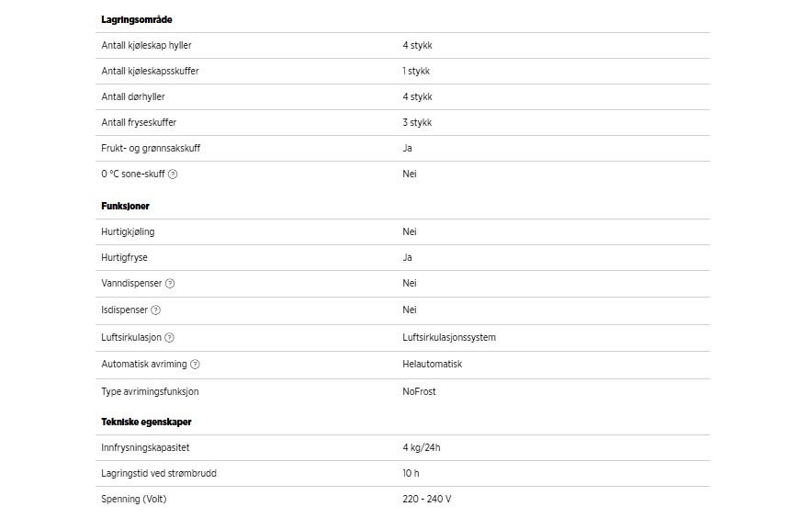
Task: Click the NoFrost value text
Action: tap(419, 391)
